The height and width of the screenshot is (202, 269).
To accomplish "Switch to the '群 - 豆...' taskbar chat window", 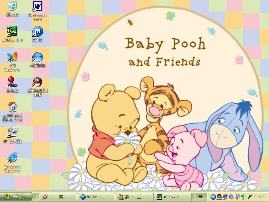I will [x=134, y=197].
